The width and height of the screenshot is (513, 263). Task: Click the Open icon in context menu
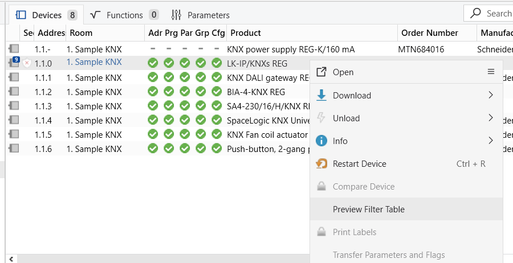tap(321, 72)
